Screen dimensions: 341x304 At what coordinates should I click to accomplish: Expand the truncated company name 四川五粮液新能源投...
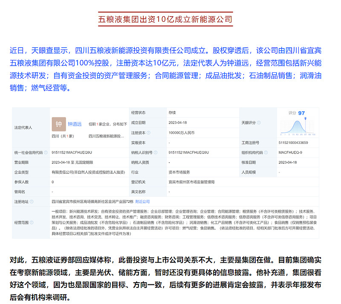(107, 136)
